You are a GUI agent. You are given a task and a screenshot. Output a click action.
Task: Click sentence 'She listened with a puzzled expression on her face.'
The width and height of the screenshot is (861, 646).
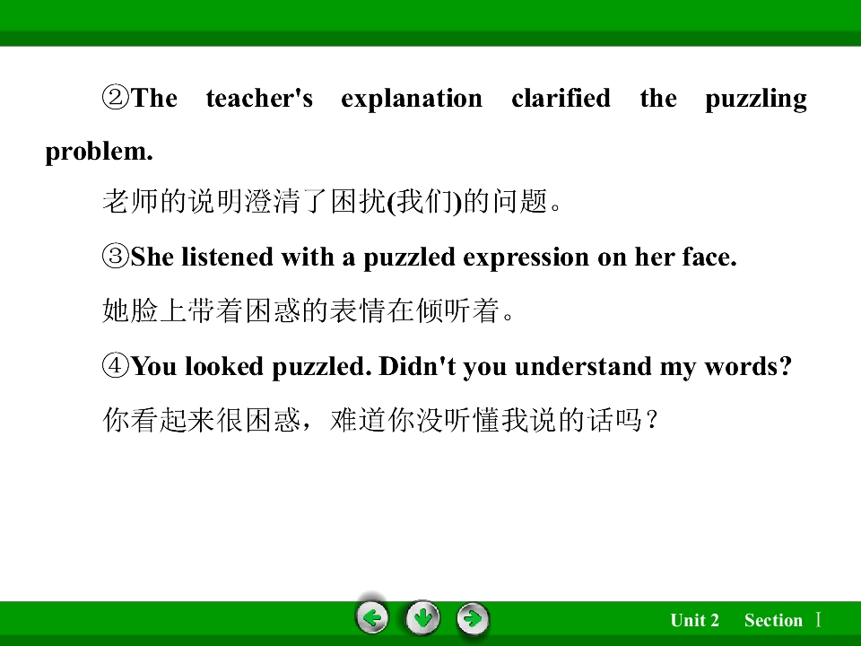click(434, 258)
